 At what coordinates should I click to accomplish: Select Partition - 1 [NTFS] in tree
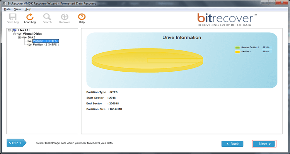pos(46,41)
